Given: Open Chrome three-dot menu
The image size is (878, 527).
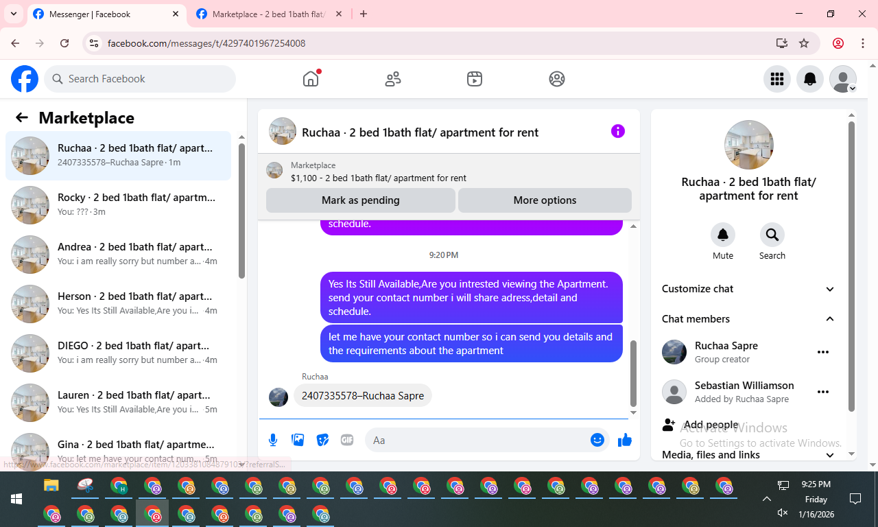Looking at the screenshot, I should pyautogui.click(x=863, y=43).
